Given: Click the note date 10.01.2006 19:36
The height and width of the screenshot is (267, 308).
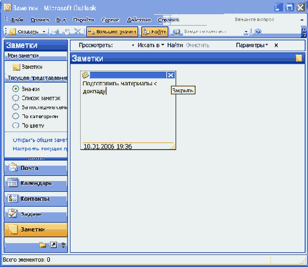Looking at the screenshot, I should click(108, 146).
